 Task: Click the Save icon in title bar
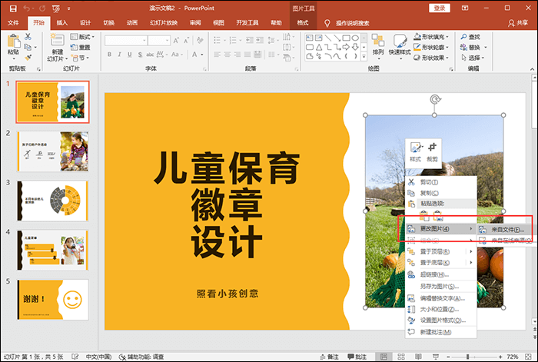point(13,8)
